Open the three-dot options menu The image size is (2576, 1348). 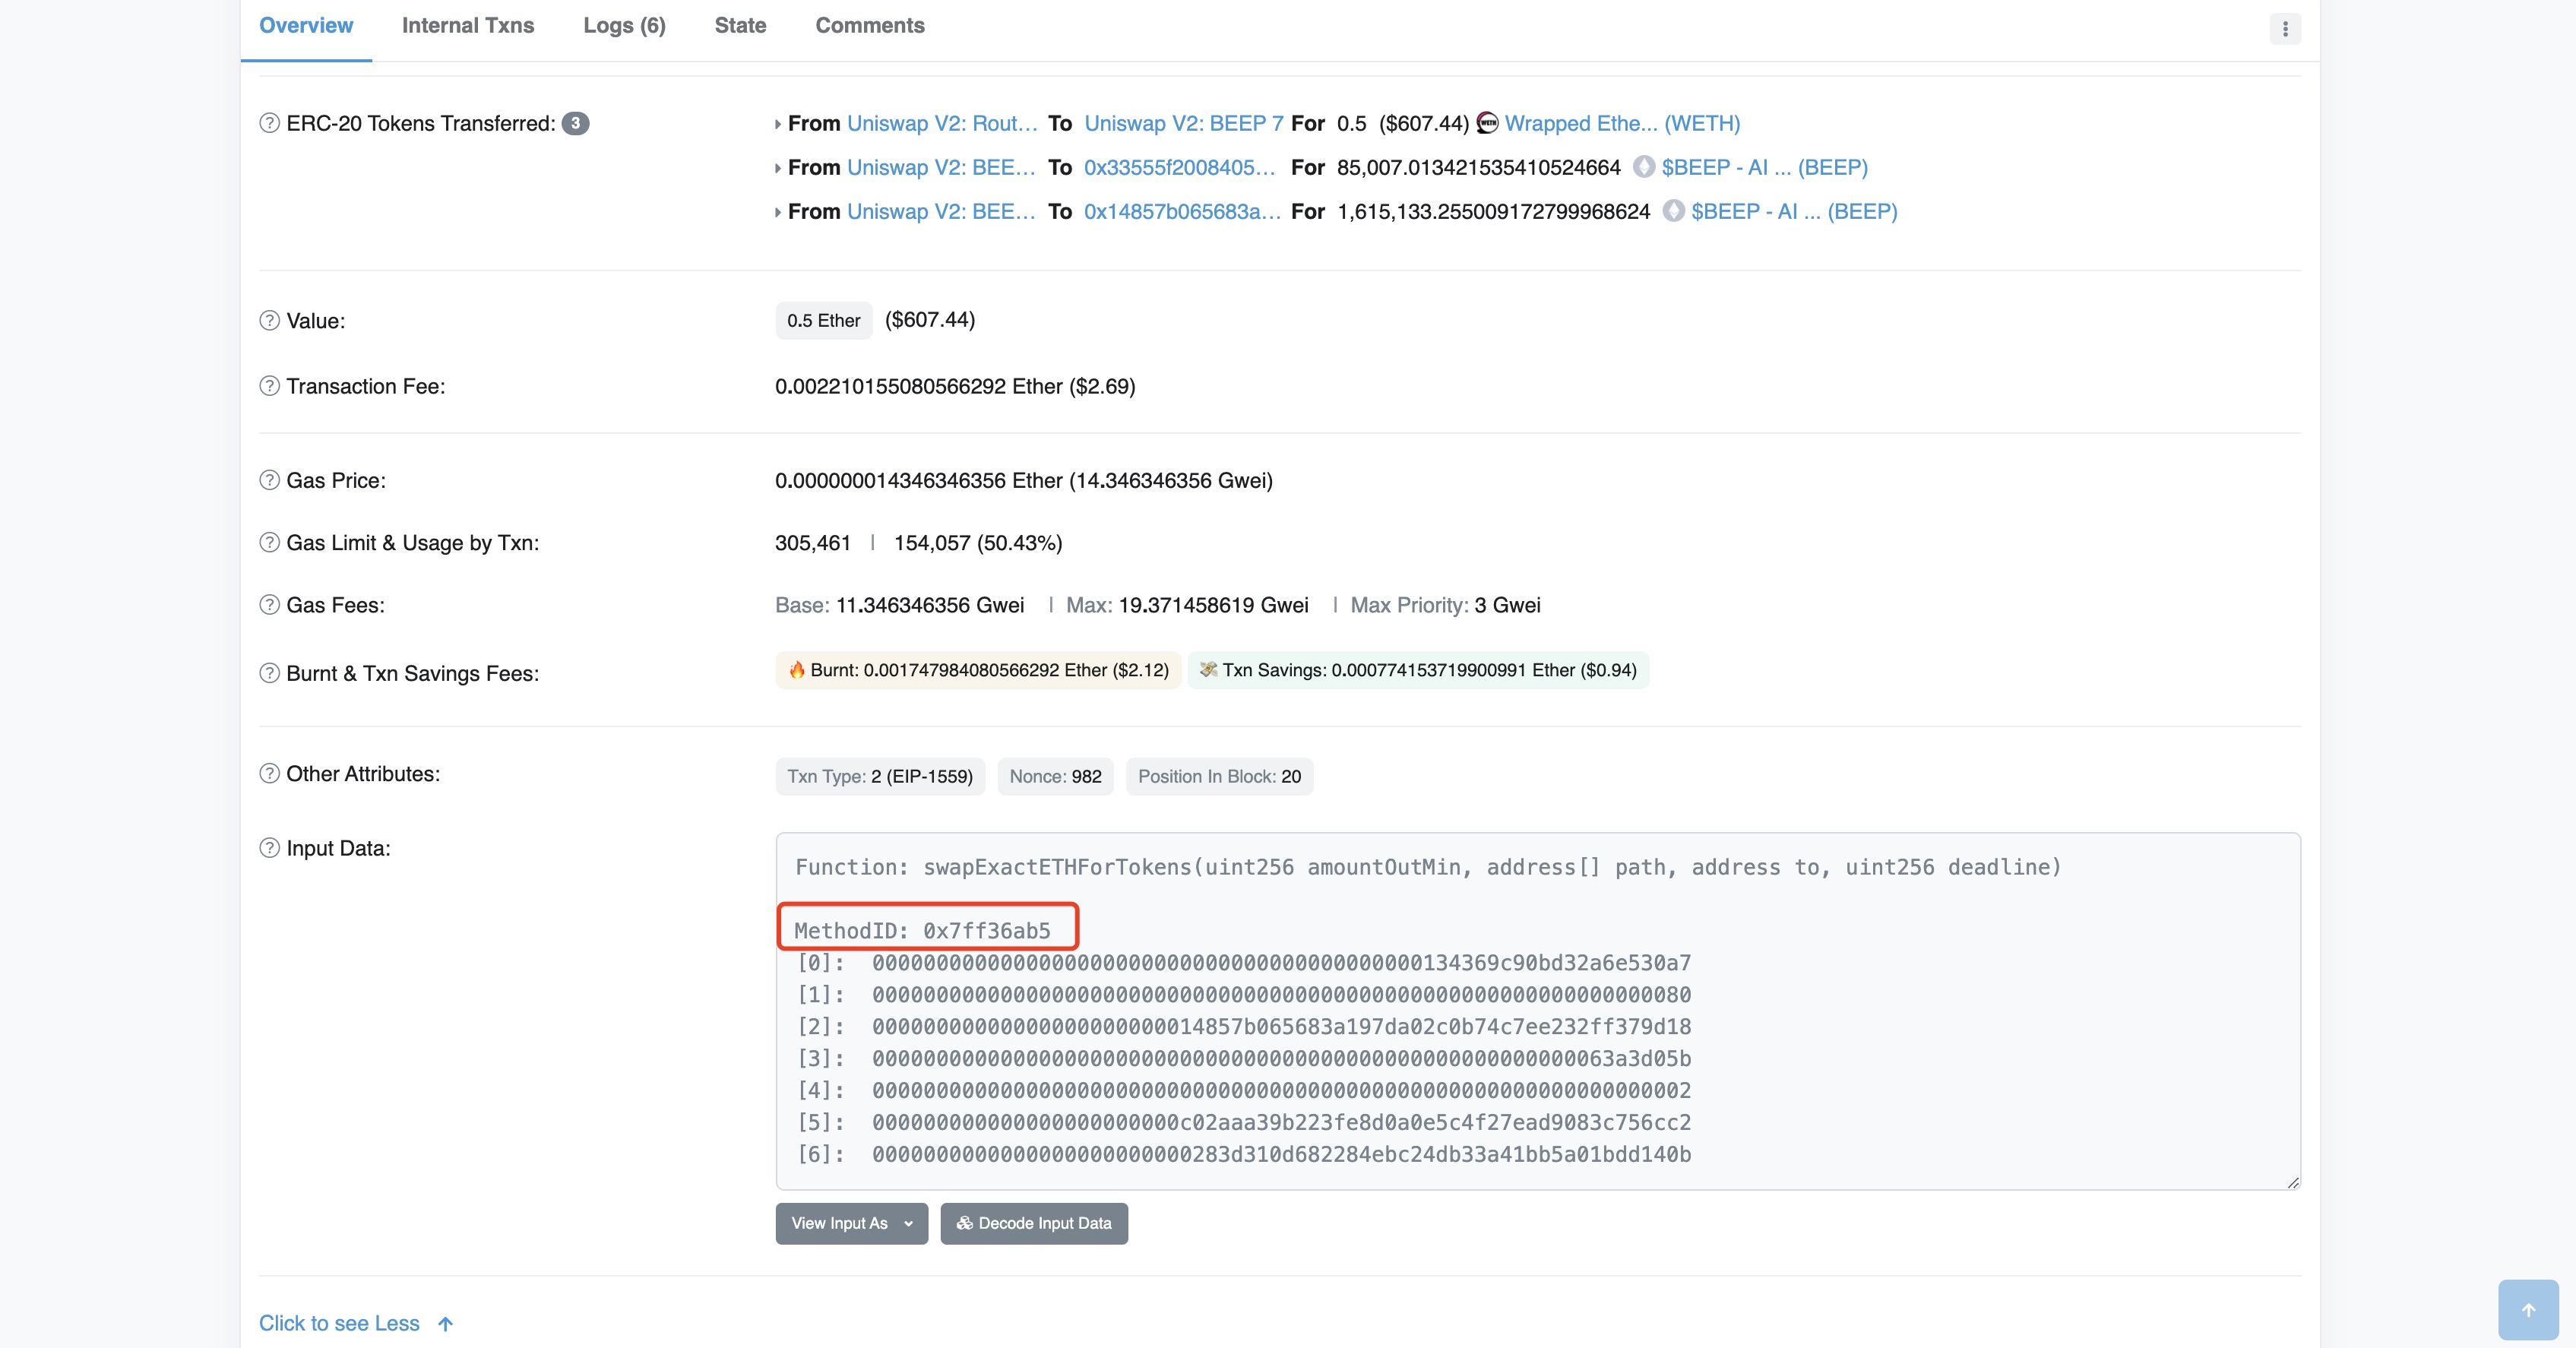(2284, 28)
